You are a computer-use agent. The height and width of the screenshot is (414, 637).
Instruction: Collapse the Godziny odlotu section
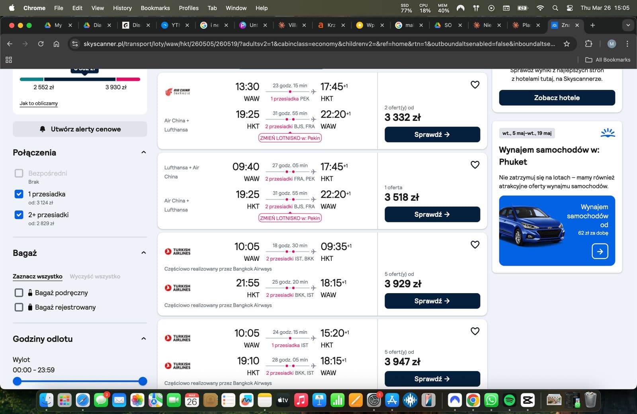pos(144,338)
